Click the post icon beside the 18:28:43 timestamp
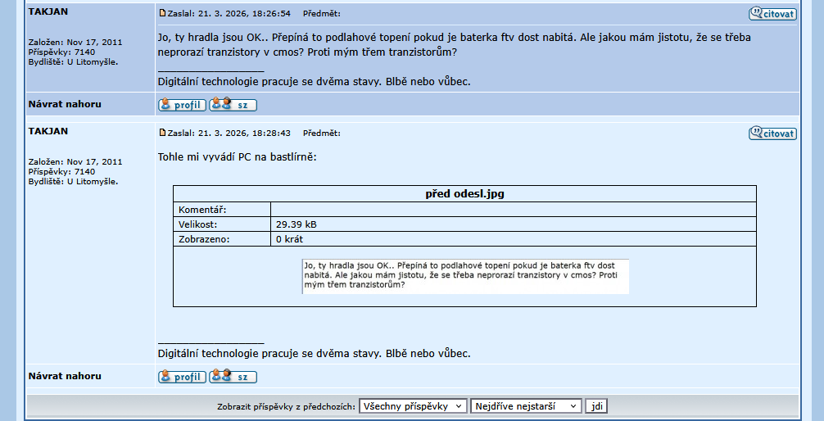The image size is (824, 421). [x=162, y=134]
